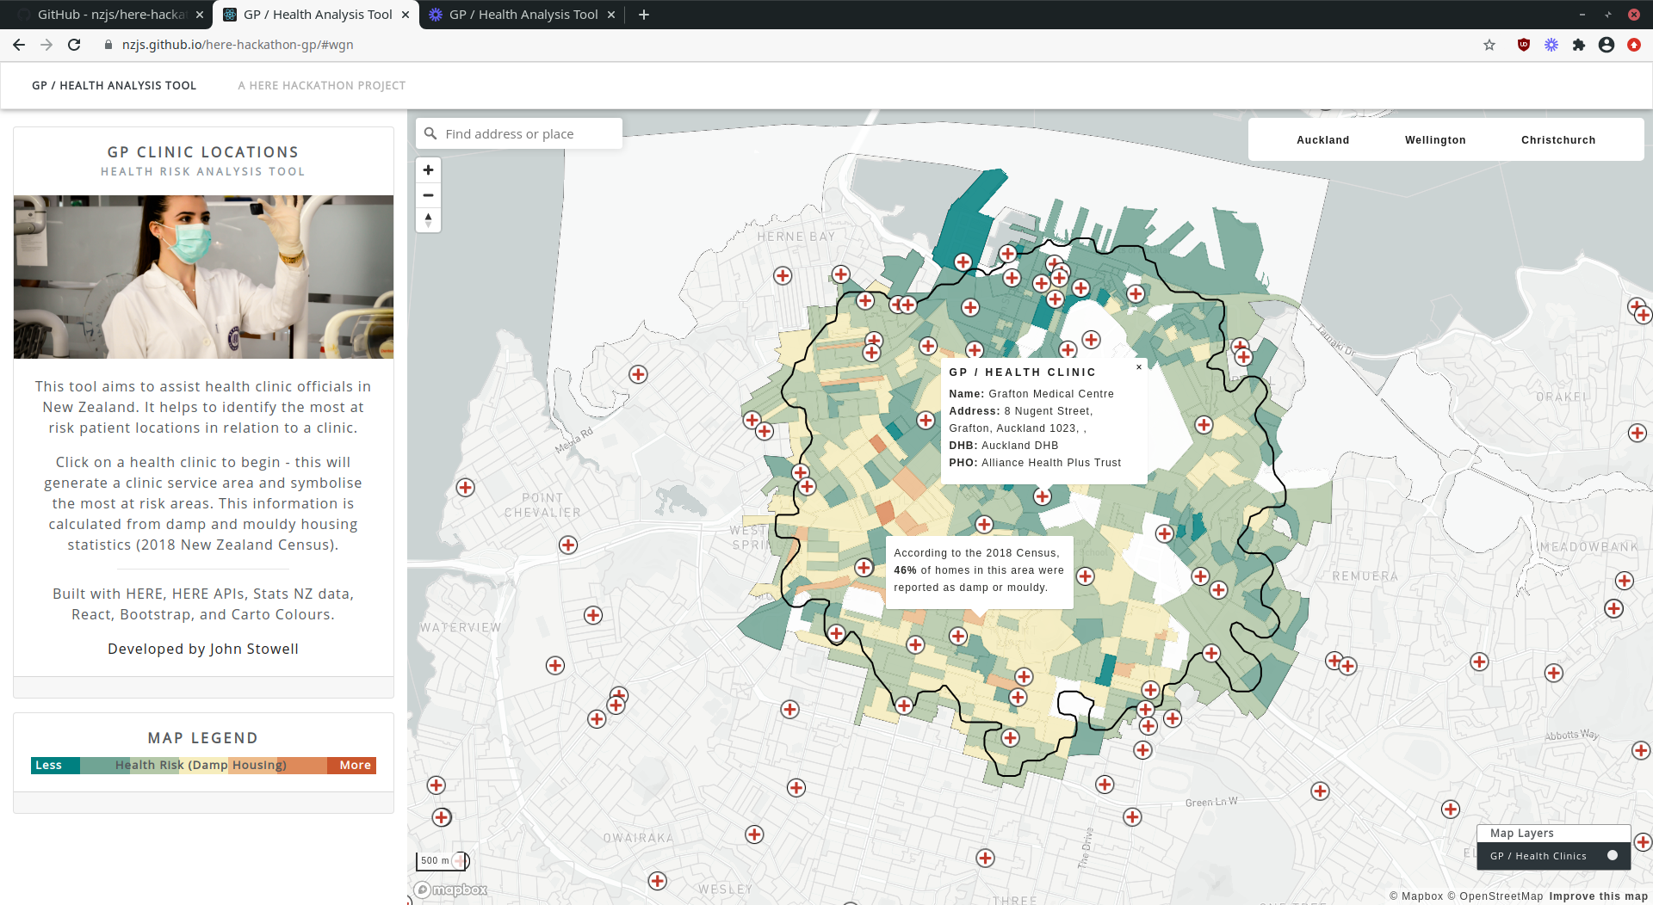Reload the page in browser
This screenshot has width=1653, height=905.
click(74, 45)
